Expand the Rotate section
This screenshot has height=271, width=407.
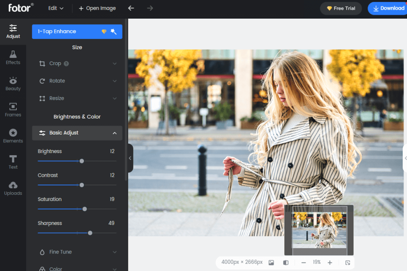77,81
